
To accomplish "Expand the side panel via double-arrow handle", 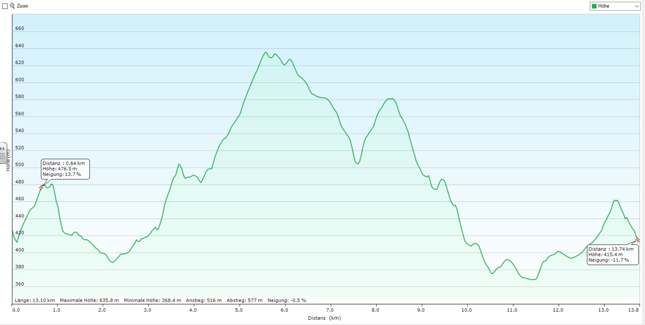I will pyautogui.click(x=3, y=149).
